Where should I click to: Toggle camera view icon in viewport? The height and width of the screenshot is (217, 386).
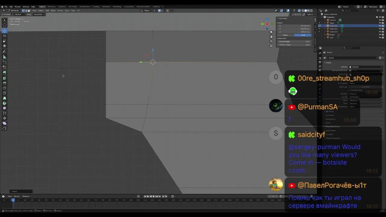coord(271,41)
